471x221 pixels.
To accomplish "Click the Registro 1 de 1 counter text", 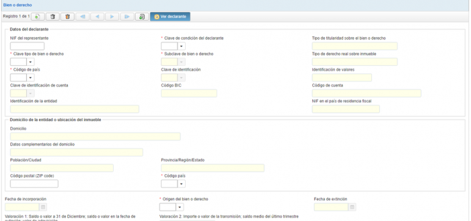I will (16, 16).
